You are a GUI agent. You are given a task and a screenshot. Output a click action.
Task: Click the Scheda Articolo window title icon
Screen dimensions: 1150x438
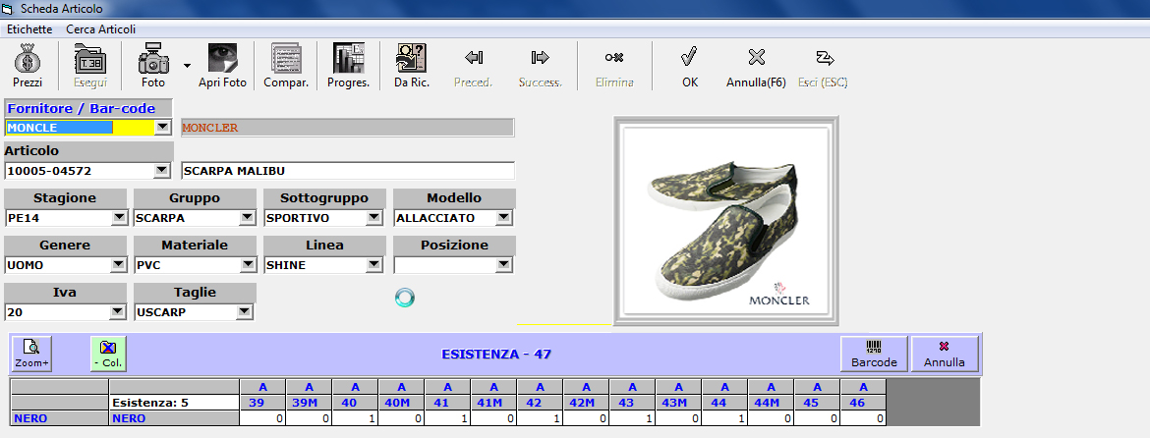click(9, 9)
